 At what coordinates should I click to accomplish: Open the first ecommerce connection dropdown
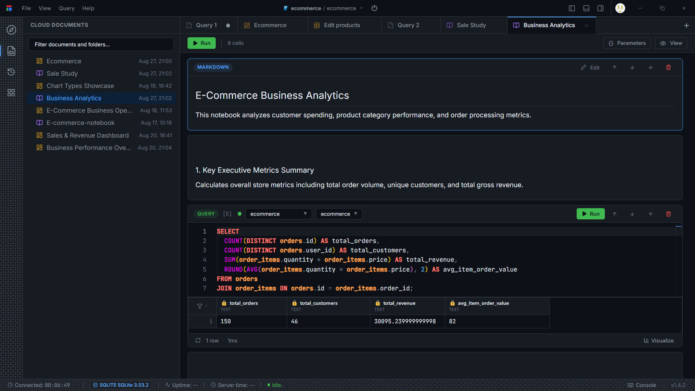pyautogui.click(x=278, y=214)
